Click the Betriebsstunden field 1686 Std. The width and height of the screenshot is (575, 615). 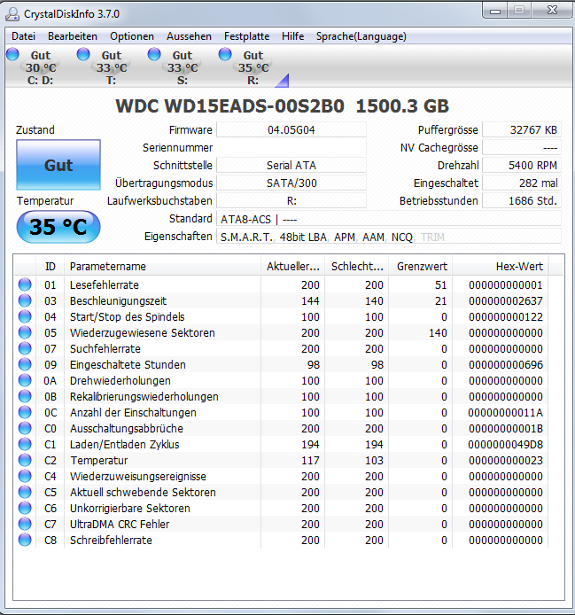[x=522, y=201]
